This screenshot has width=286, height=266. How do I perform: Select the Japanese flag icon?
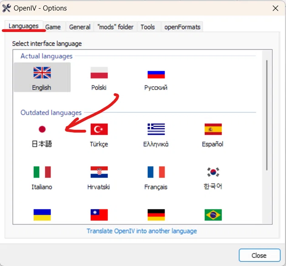42,129
